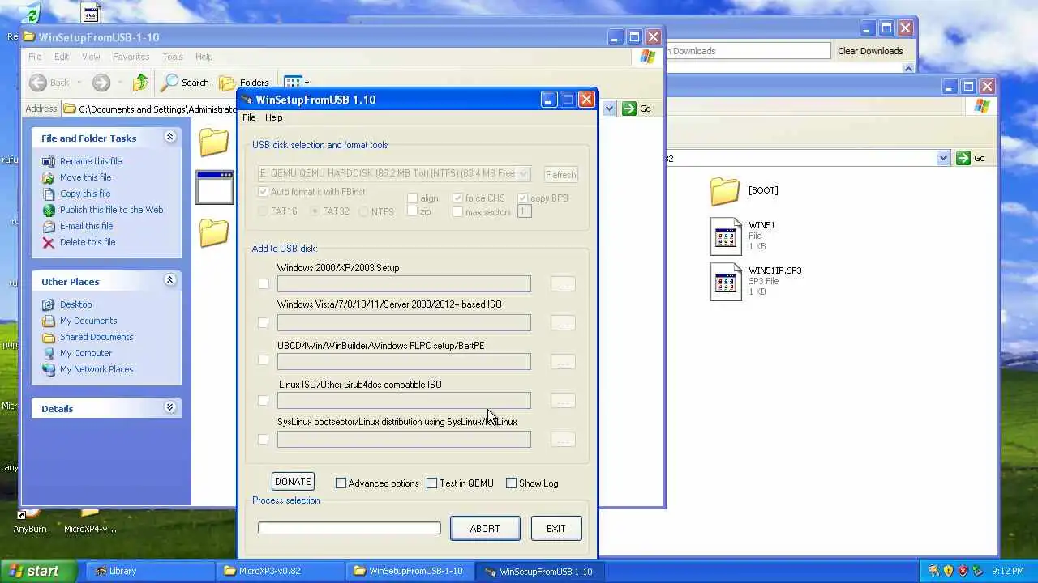Switch to the Library taskbar item
The width and height of the screenshot is (1038, 583).
[x=150, y=571]
